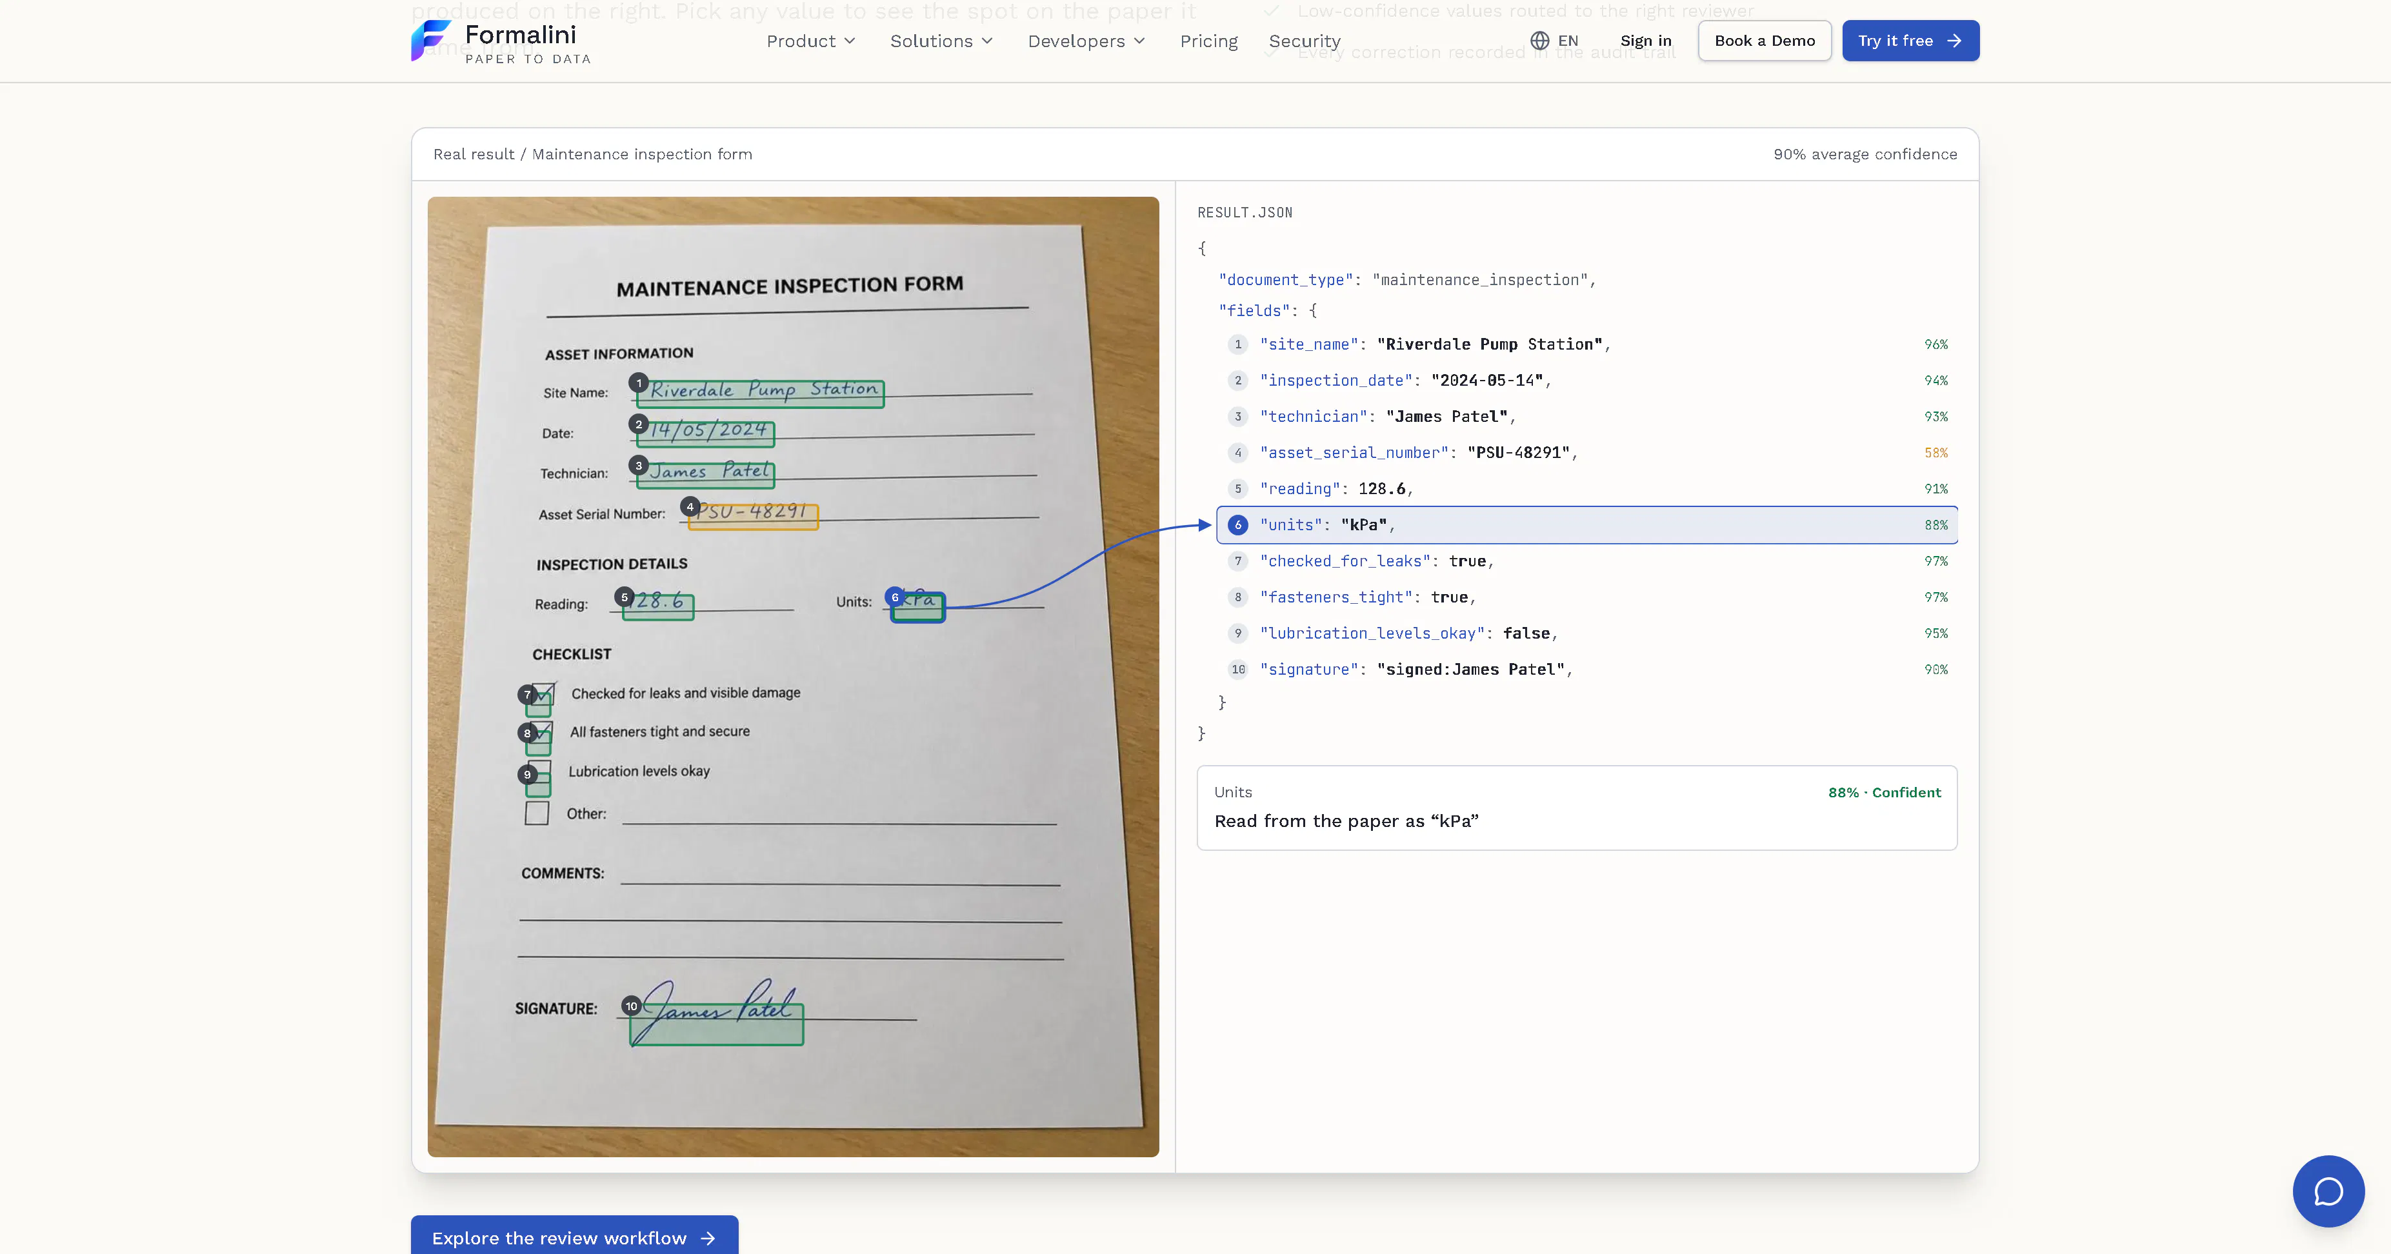The width and height of the screenshot is (2391, 1254).
Task: Click the Formalini logo icon
Action: [431, 41]
